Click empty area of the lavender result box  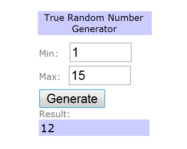coord(102,128)
